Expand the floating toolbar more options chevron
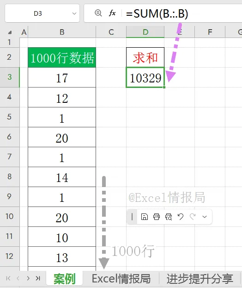242x288 pixels. [x=205, y=217]
